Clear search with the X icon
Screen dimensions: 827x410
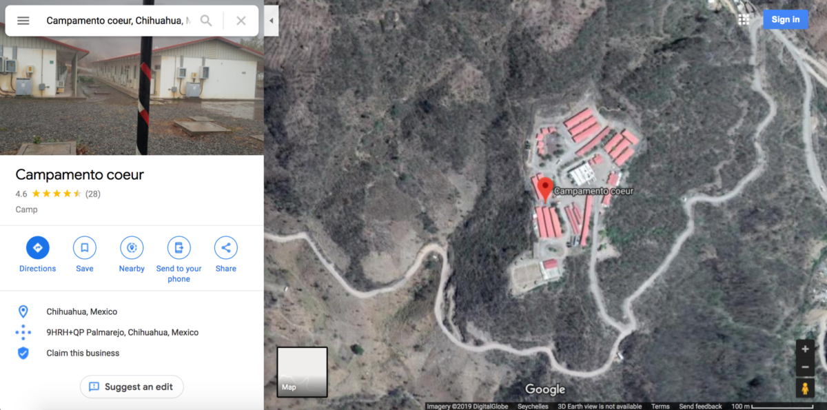click(x=241, y=21)
